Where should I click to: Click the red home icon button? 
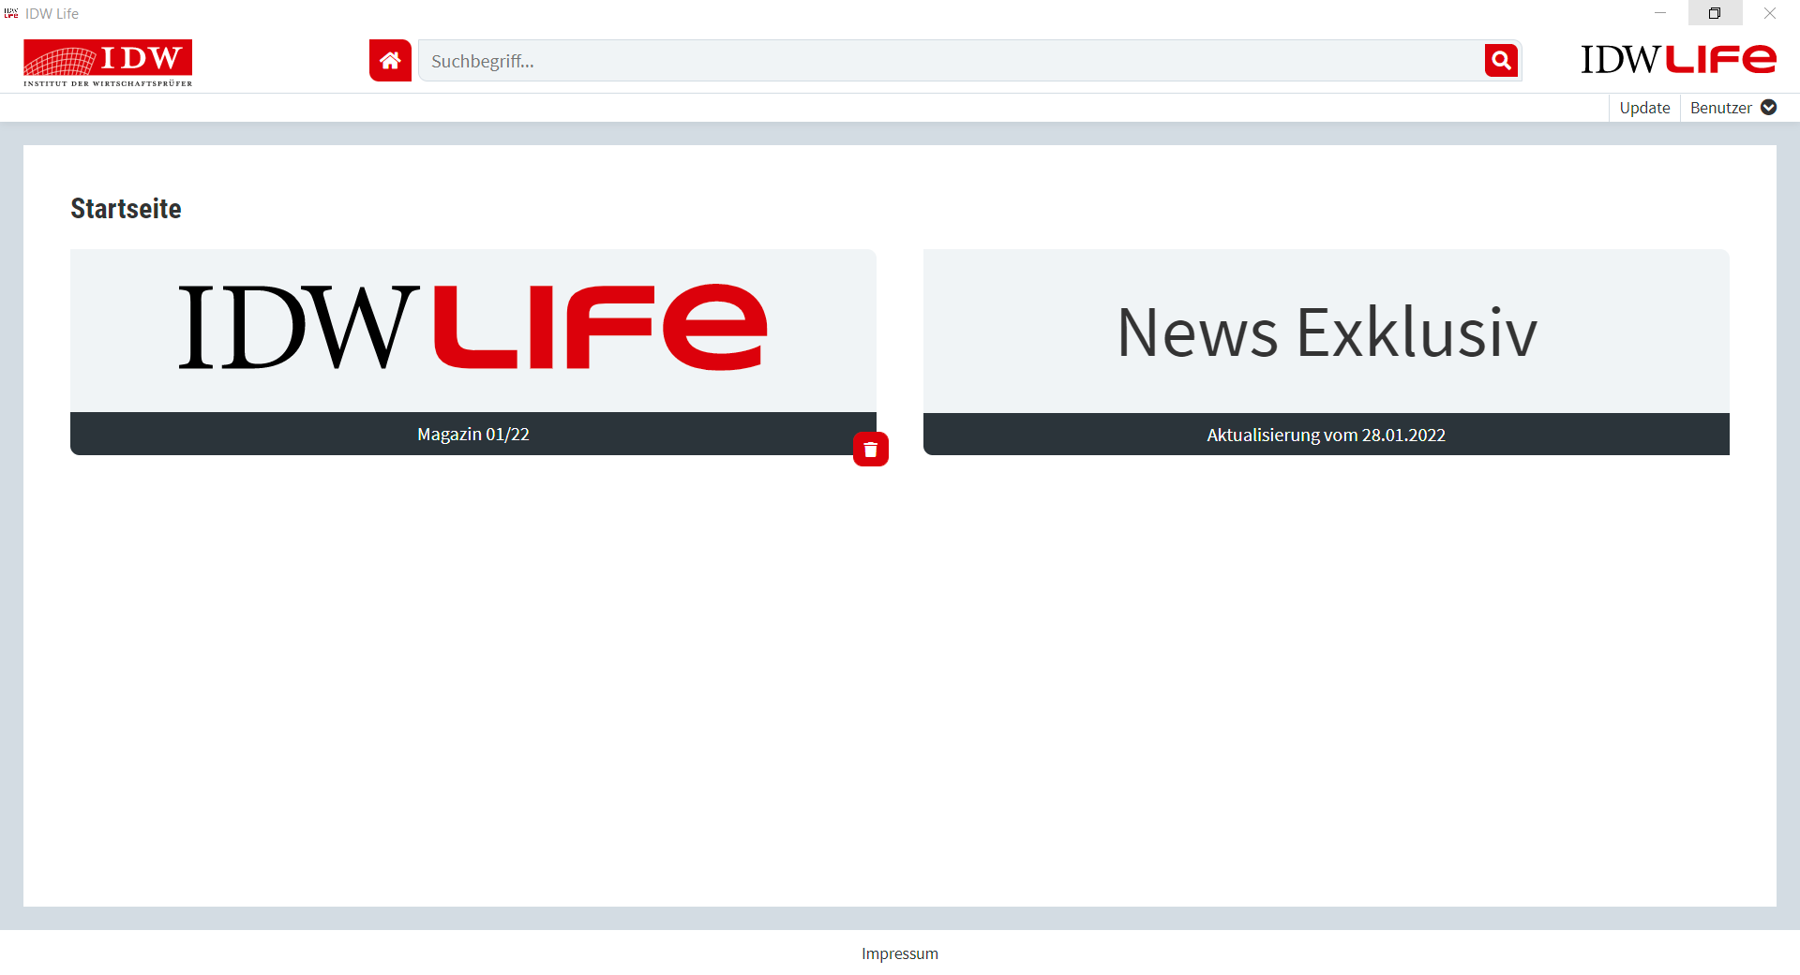pyautogui.click(x=390, y=61)
